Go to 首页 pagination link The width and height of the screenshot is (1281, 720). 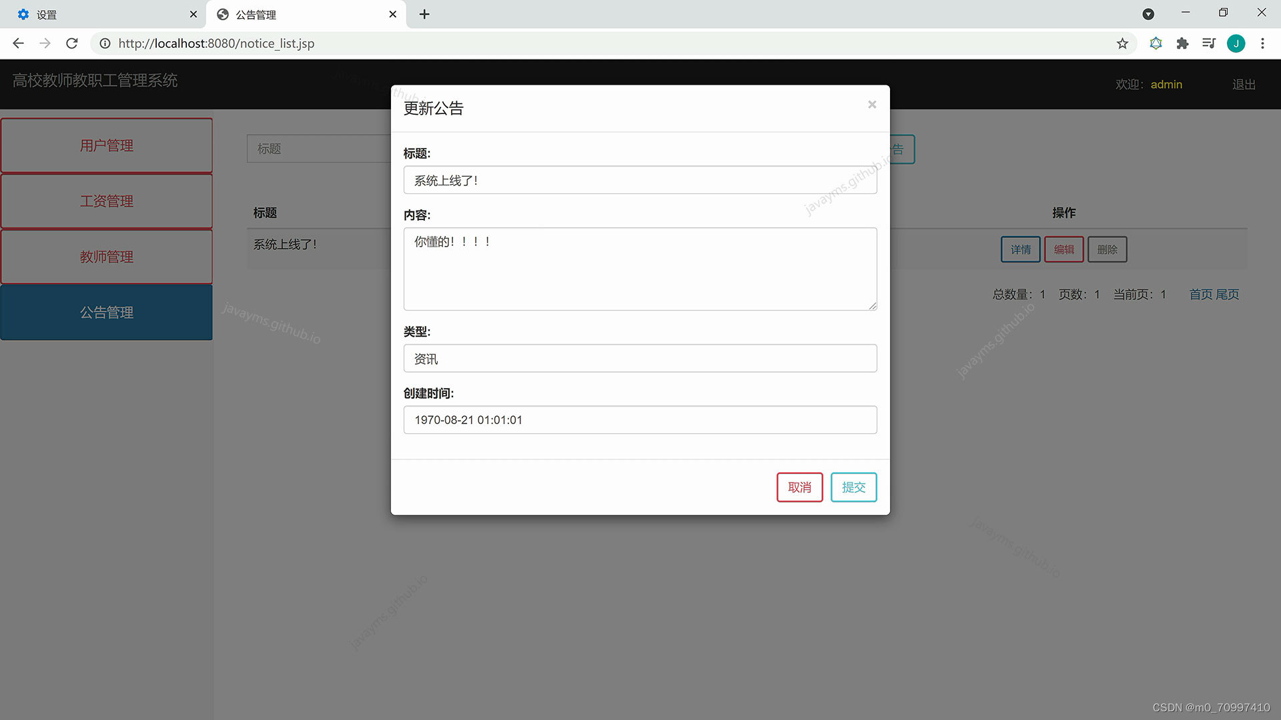point(1201,294)
